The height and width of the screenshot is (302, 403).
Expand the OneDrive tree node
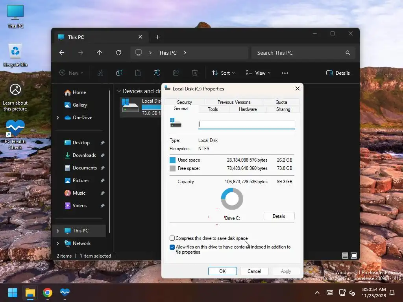click(x=57, y=118)
